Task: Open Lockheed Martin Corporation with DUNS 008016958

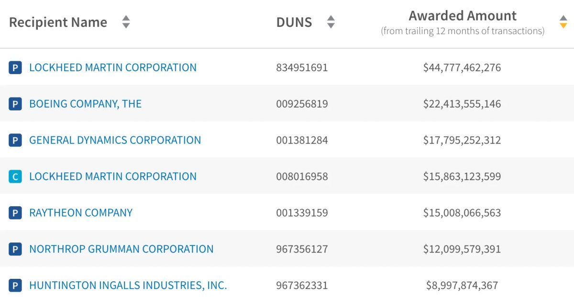Action: pos(113,176)
